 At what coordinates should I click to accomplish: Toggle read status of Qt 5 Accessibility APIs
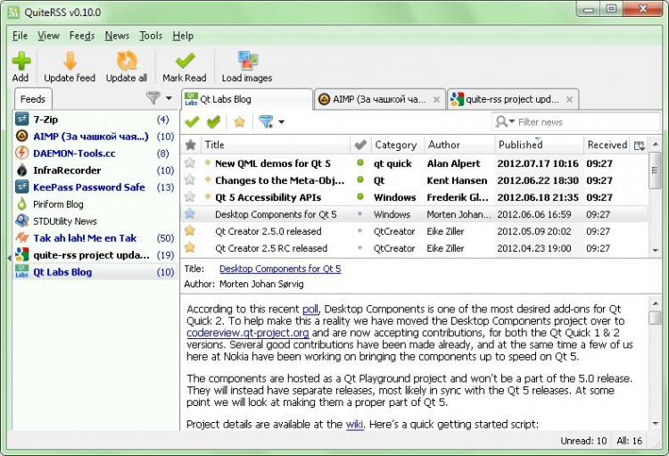pos(360,196)
